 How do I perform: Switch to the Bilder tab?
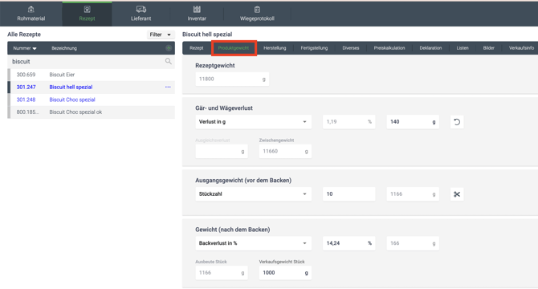(488, 48)
